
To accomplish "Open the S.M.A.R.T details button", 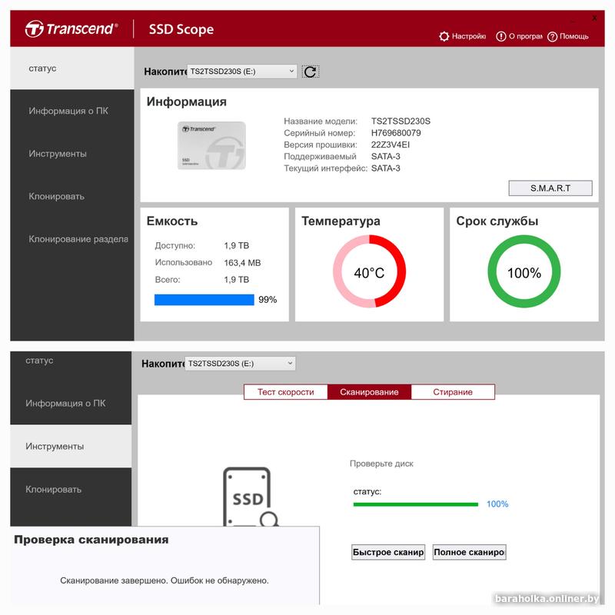I will tap(550, 188).
